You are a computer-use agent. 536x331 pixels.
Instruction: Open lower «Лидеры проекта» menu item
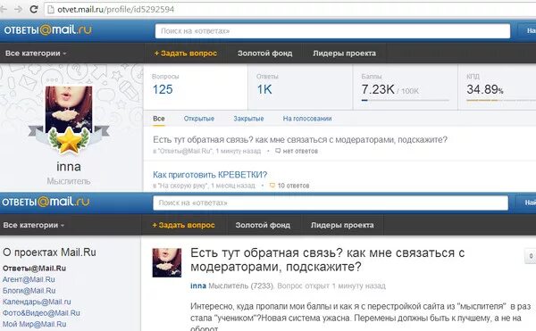342,225
